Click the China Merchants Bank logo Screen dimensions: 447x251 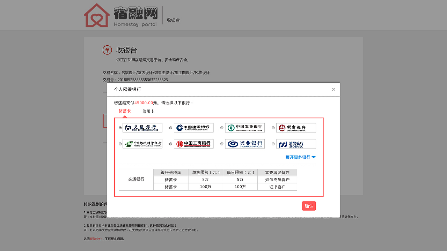[296, 128]
